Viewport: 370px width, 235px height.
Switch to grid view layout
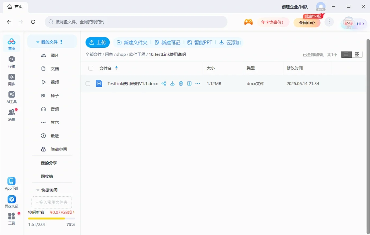(x=357, y=54)
